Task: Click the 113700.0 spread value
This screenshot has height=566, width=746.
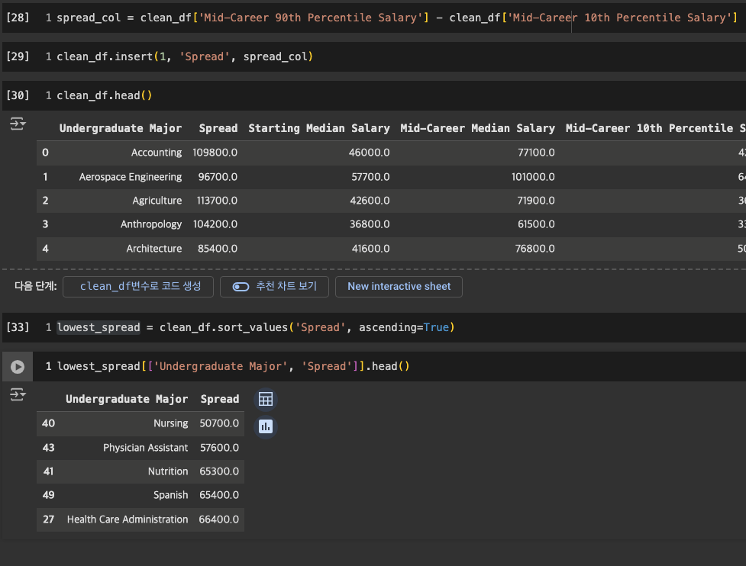Action: [217, 201]
